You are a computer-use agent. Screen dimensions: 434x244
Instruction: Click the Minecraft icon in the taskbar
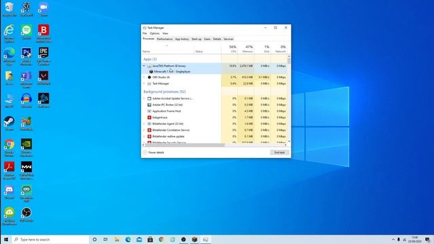tap(195, 239)
